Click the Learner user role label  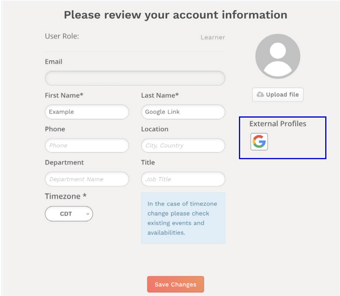[x=213, y=37]
